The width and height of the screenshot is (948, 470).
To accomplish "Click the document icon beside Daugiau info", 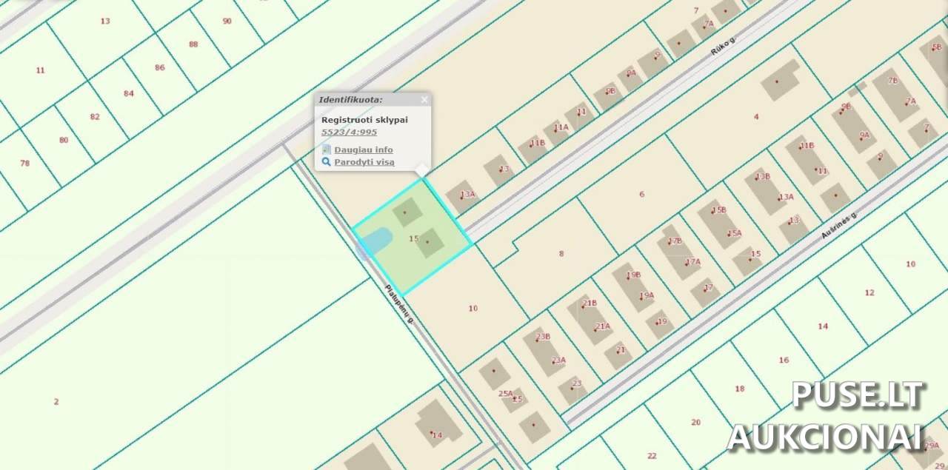I will (327, 150).
